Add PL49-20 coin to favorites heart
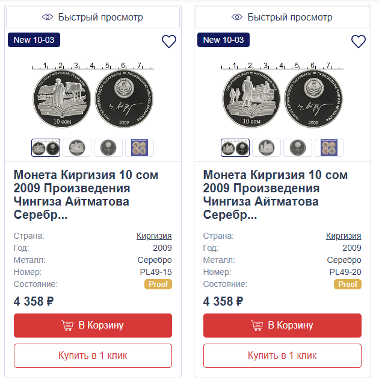 (359, 42)
